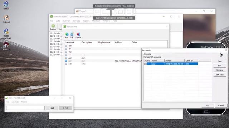Open the topmost desktop shortcut icon
Image resolution: width=229 pixels, height=128 pixels.
click(6, 4)
